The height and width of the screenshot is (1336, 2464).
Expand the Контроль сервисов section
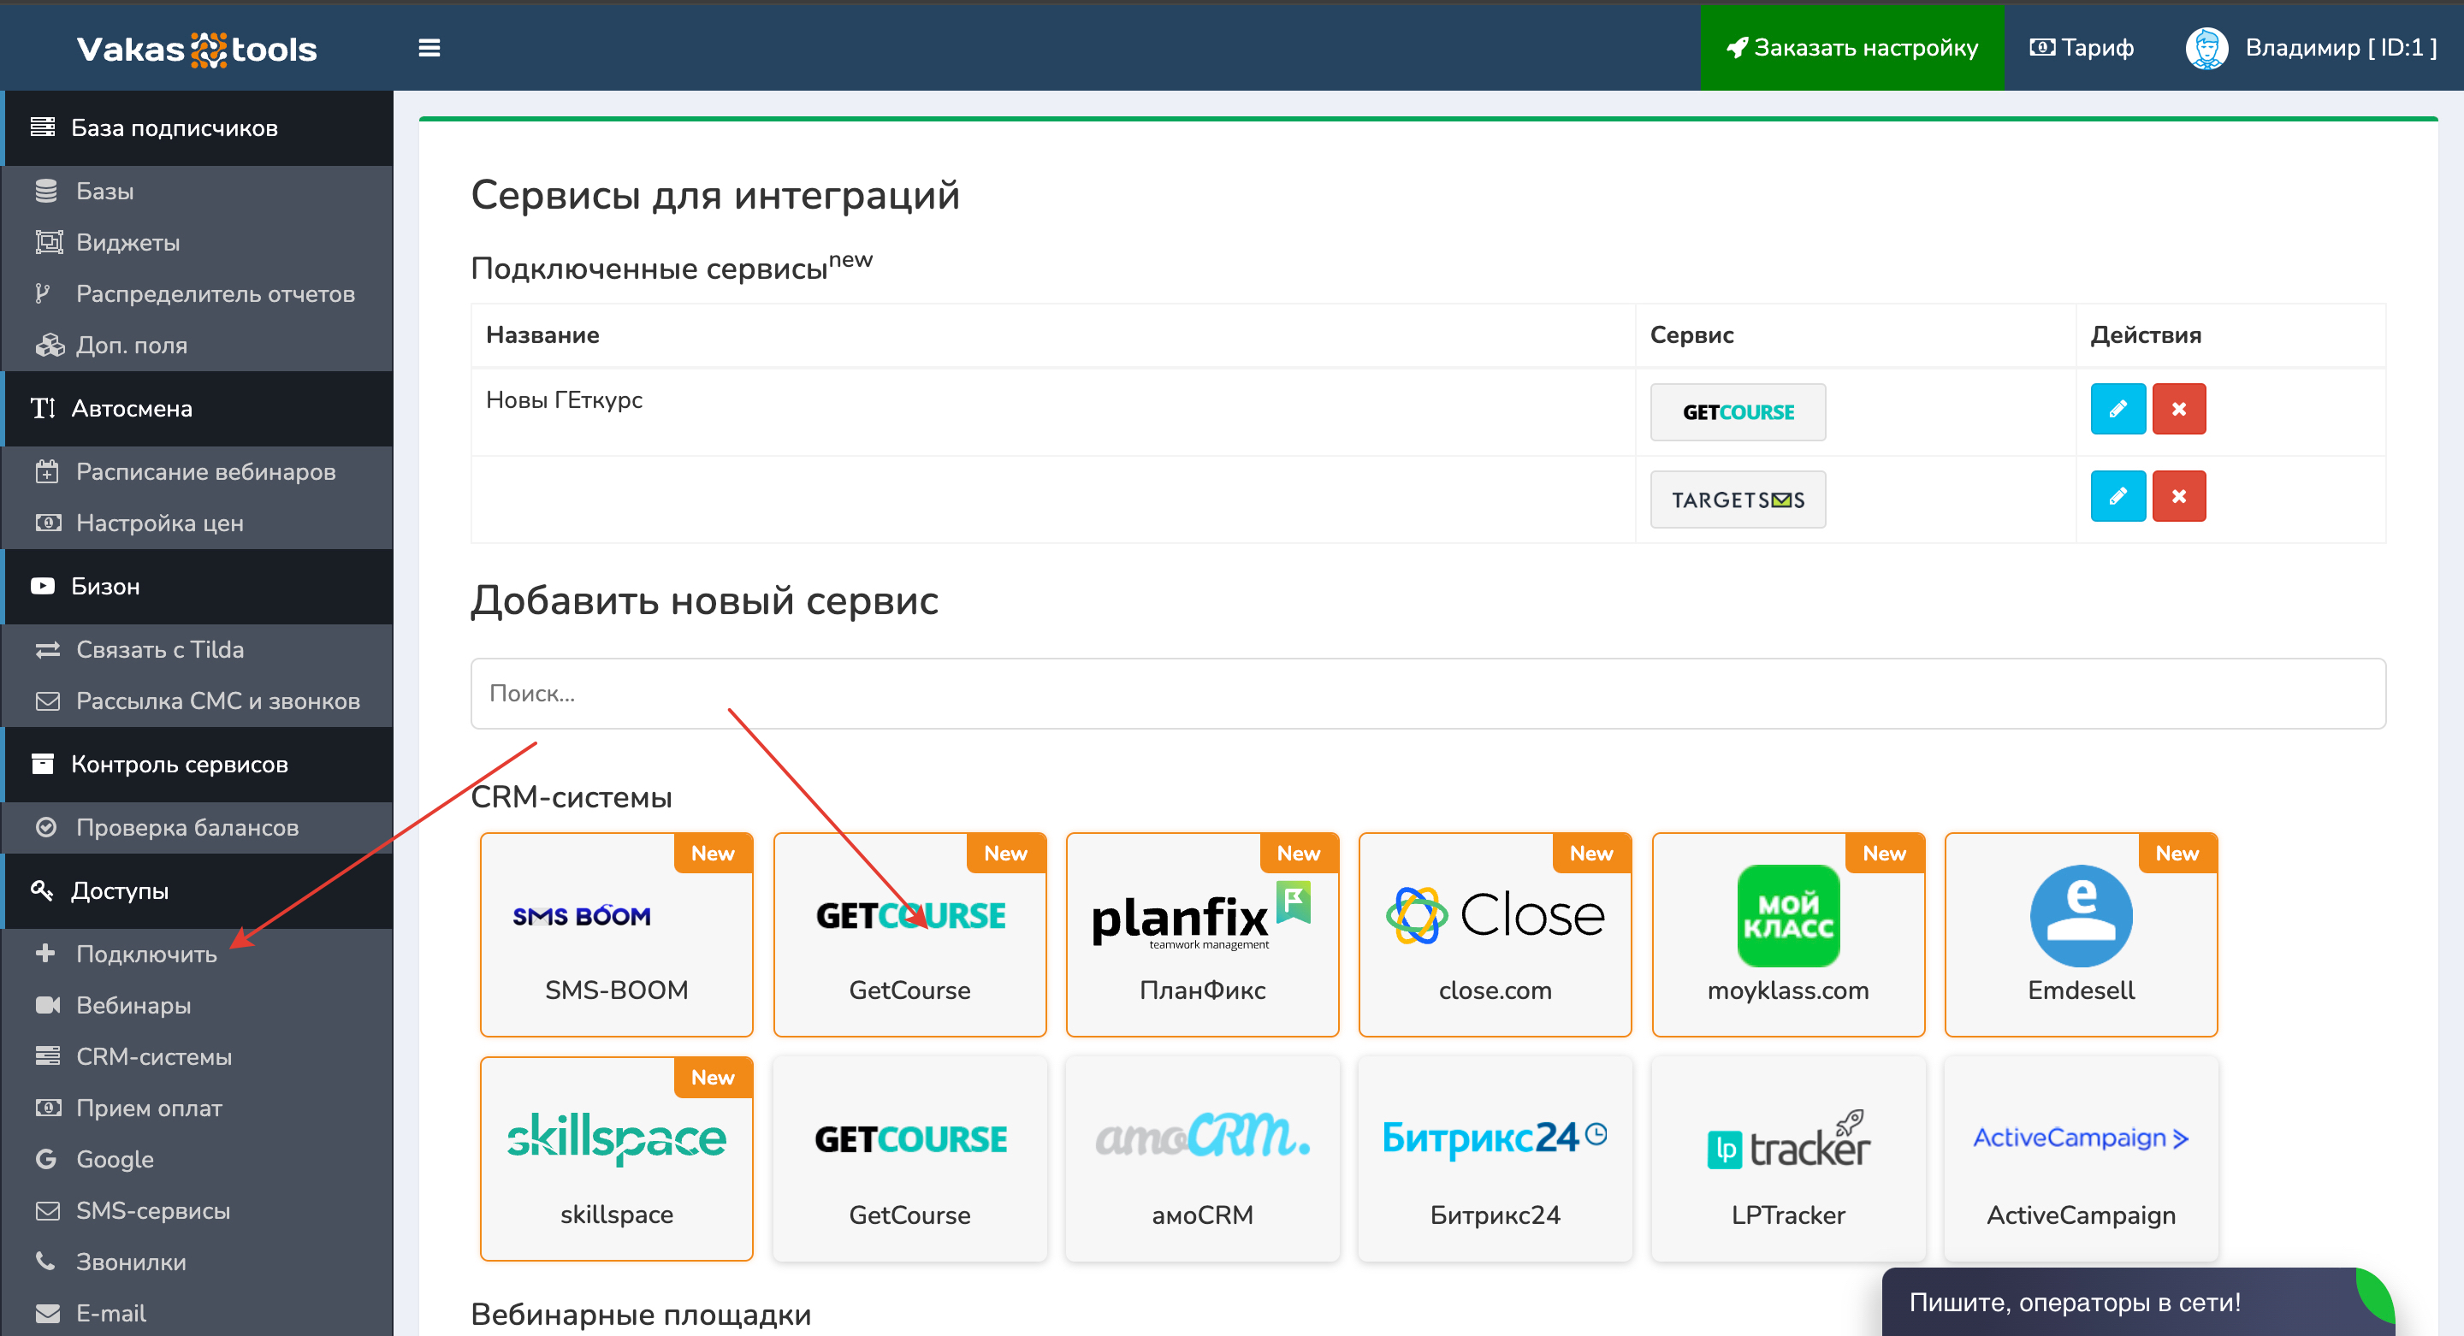click(179, 764)
